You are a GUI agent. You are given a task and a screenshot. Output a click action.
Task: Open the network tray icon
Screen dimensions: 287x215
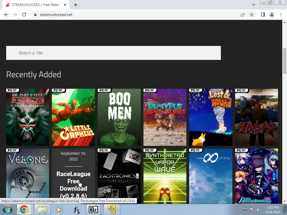pyautogui.click(x=245, y=210)
